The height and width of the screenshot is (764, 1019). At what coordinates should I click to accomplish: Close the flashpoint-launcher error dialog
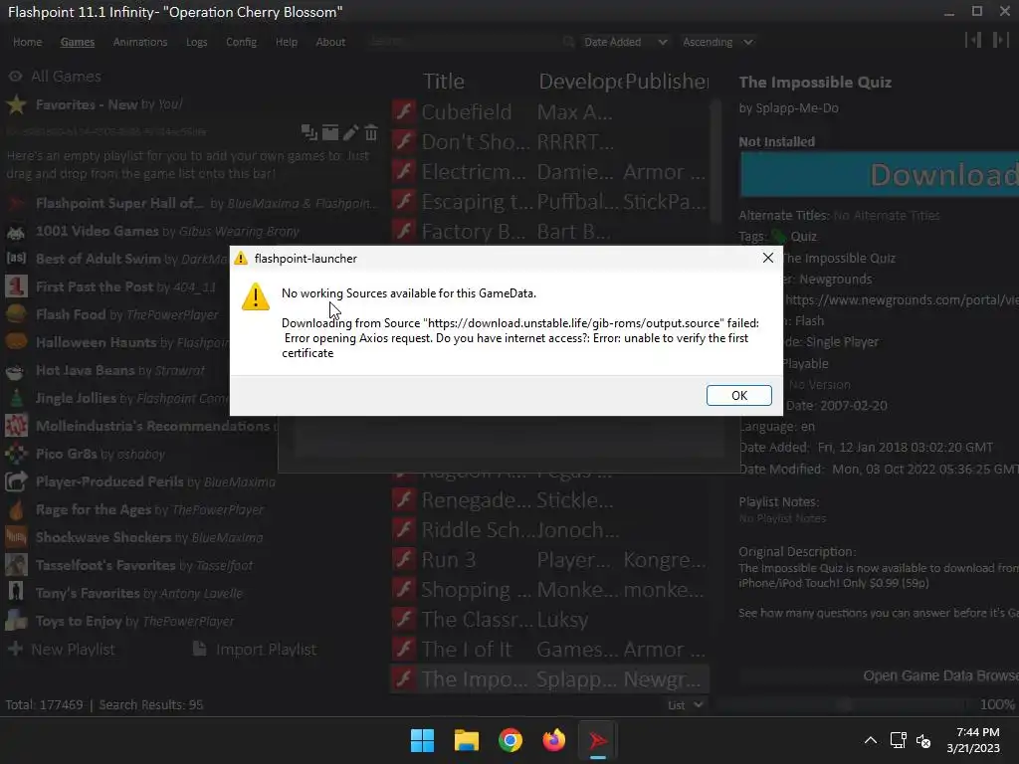coord(767,258)
